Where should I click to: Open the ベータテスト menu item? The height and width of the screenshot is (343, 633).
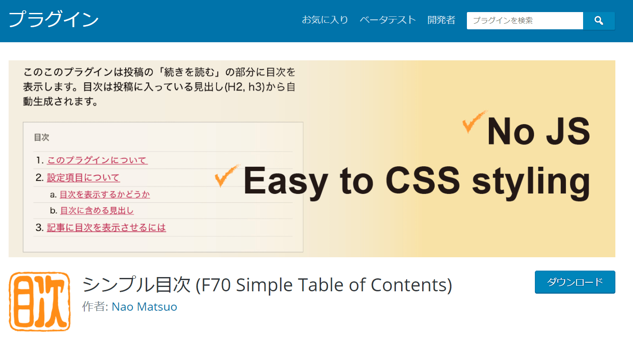pos(388,20)
